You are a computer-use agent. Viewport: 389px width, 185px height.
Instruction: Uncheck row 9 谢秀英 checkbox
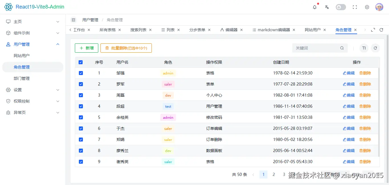[81, 162]
